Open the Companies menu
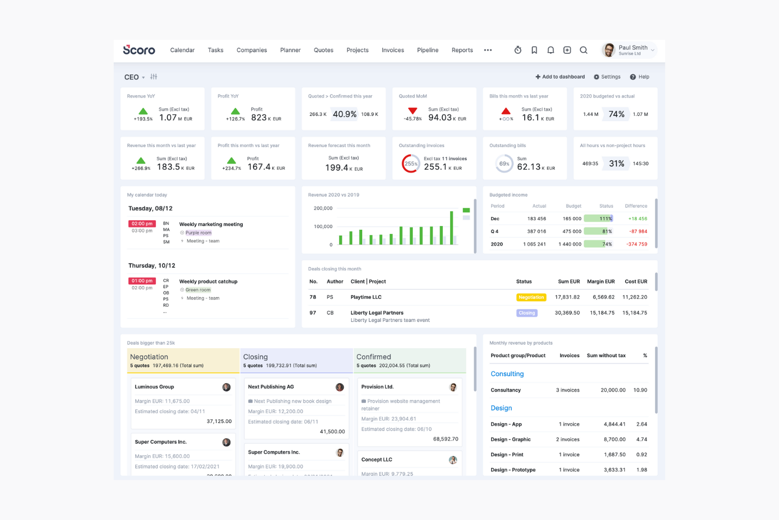Viewport: 779px width, 520px height. click(x=252, y=50)
